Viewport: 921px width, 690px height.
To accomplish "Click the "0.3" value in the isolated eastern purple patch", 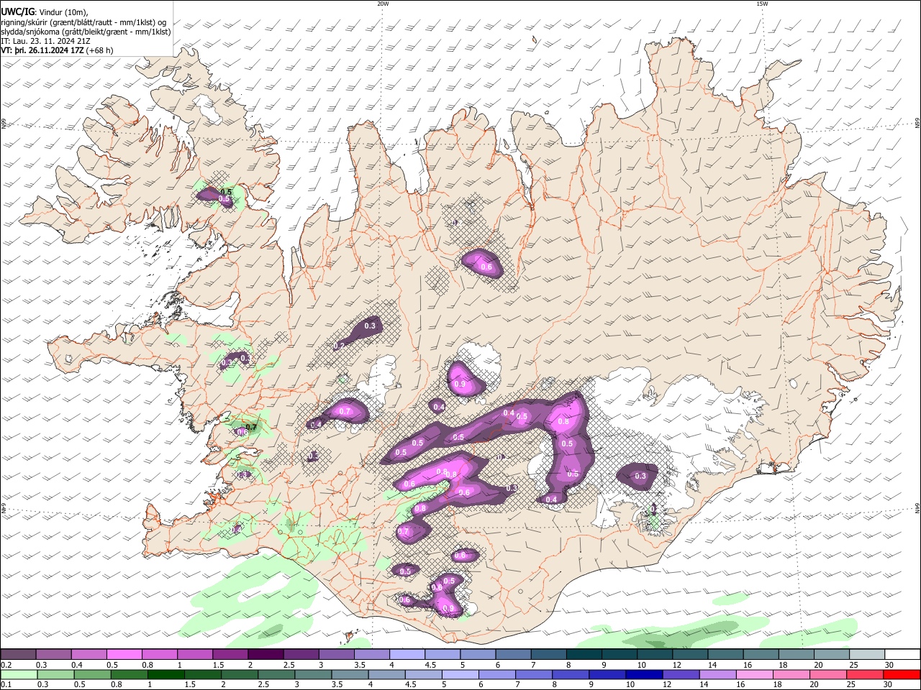I will coord(640,476).
